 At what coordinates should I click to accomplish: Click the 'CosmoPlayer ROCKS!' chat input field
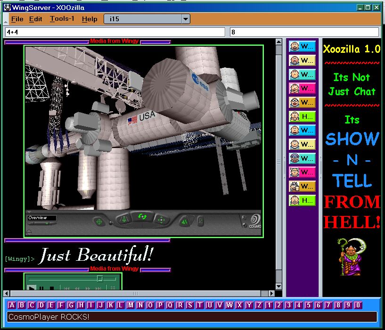[x=192, y=317]
